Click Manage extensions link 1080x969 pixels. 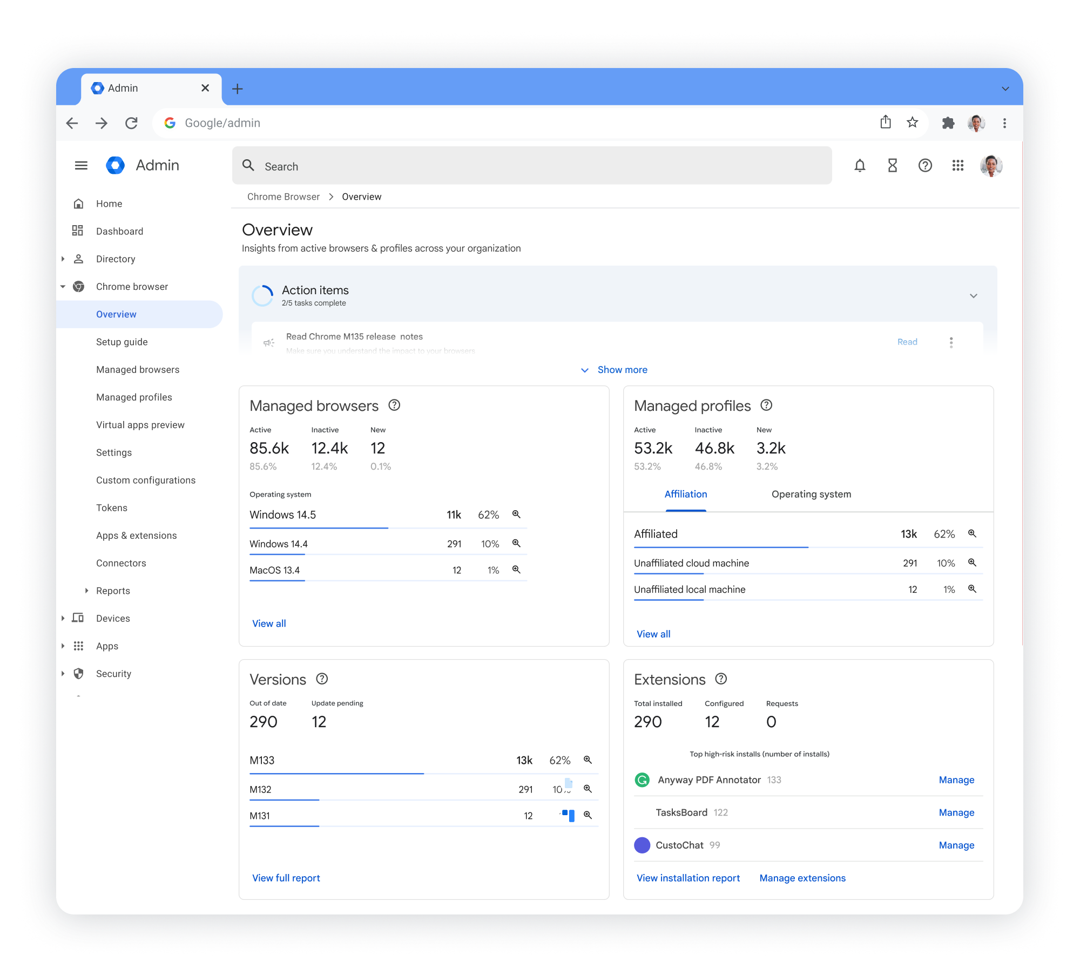click(802, 878)
